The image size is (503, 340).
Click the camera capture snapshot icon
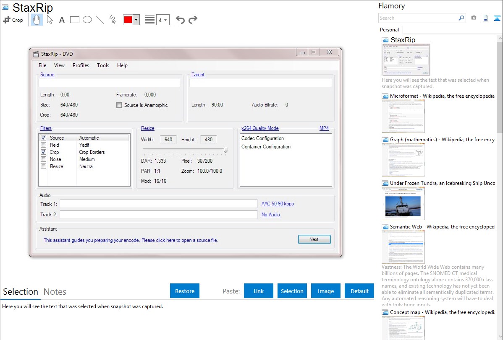474,18
